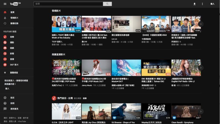Open the Mayday 成名在望 thumbnail

coord(156,111)
